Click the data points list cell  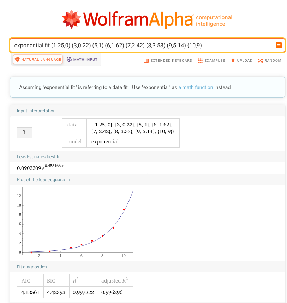coord(133,128)
